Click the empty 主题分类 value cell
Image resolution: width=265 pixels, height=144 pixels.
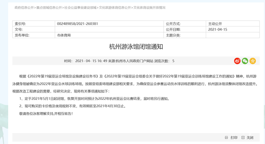tap(233, 35)
